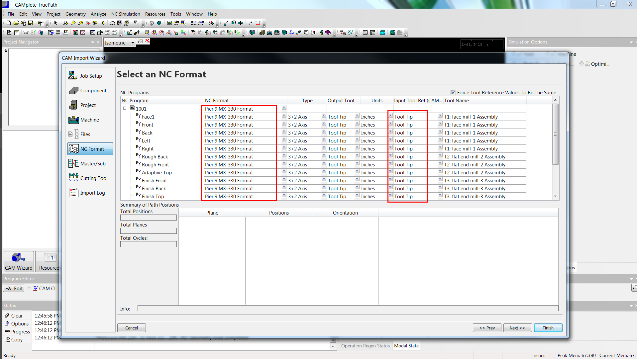Screen dimensions: 637x359
Task: Click the FILT toolbar icon
Action: [x=176, y=23]
